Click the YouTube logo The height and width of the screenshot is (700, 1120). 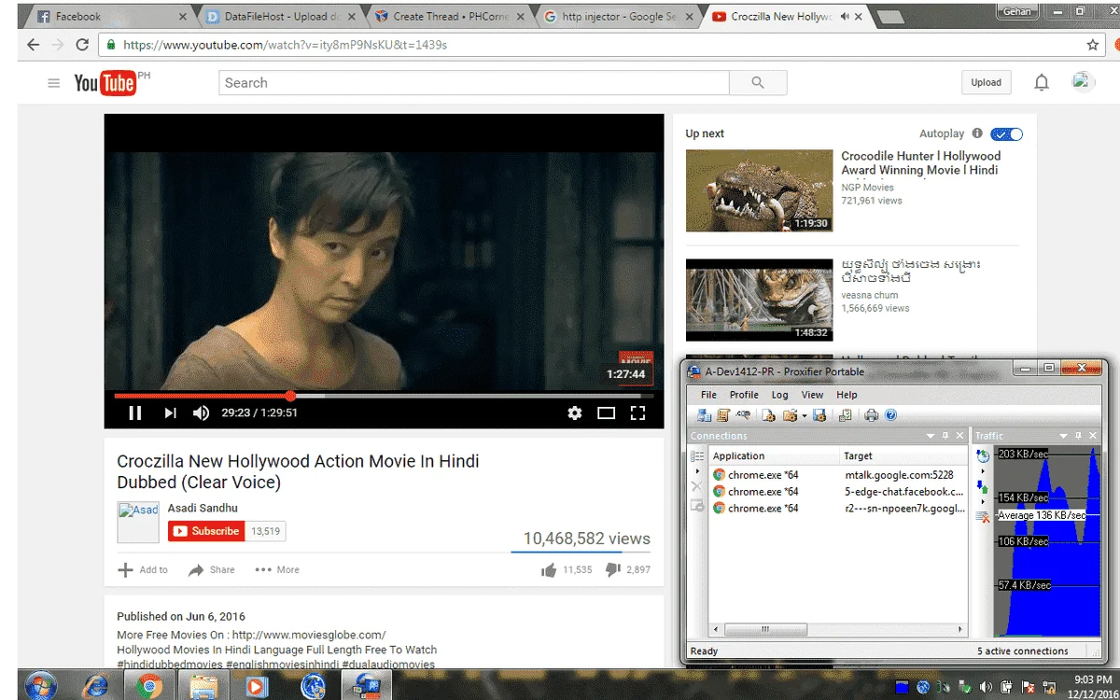[x=105, y=83]
